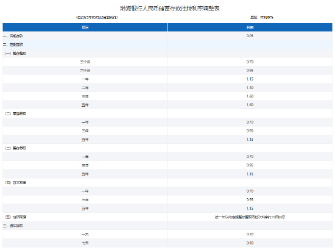Viewport: 335px width, 250px height.
Task: Select the effective date note 自2025年05月22日起执行
Action: click(97, 17)
